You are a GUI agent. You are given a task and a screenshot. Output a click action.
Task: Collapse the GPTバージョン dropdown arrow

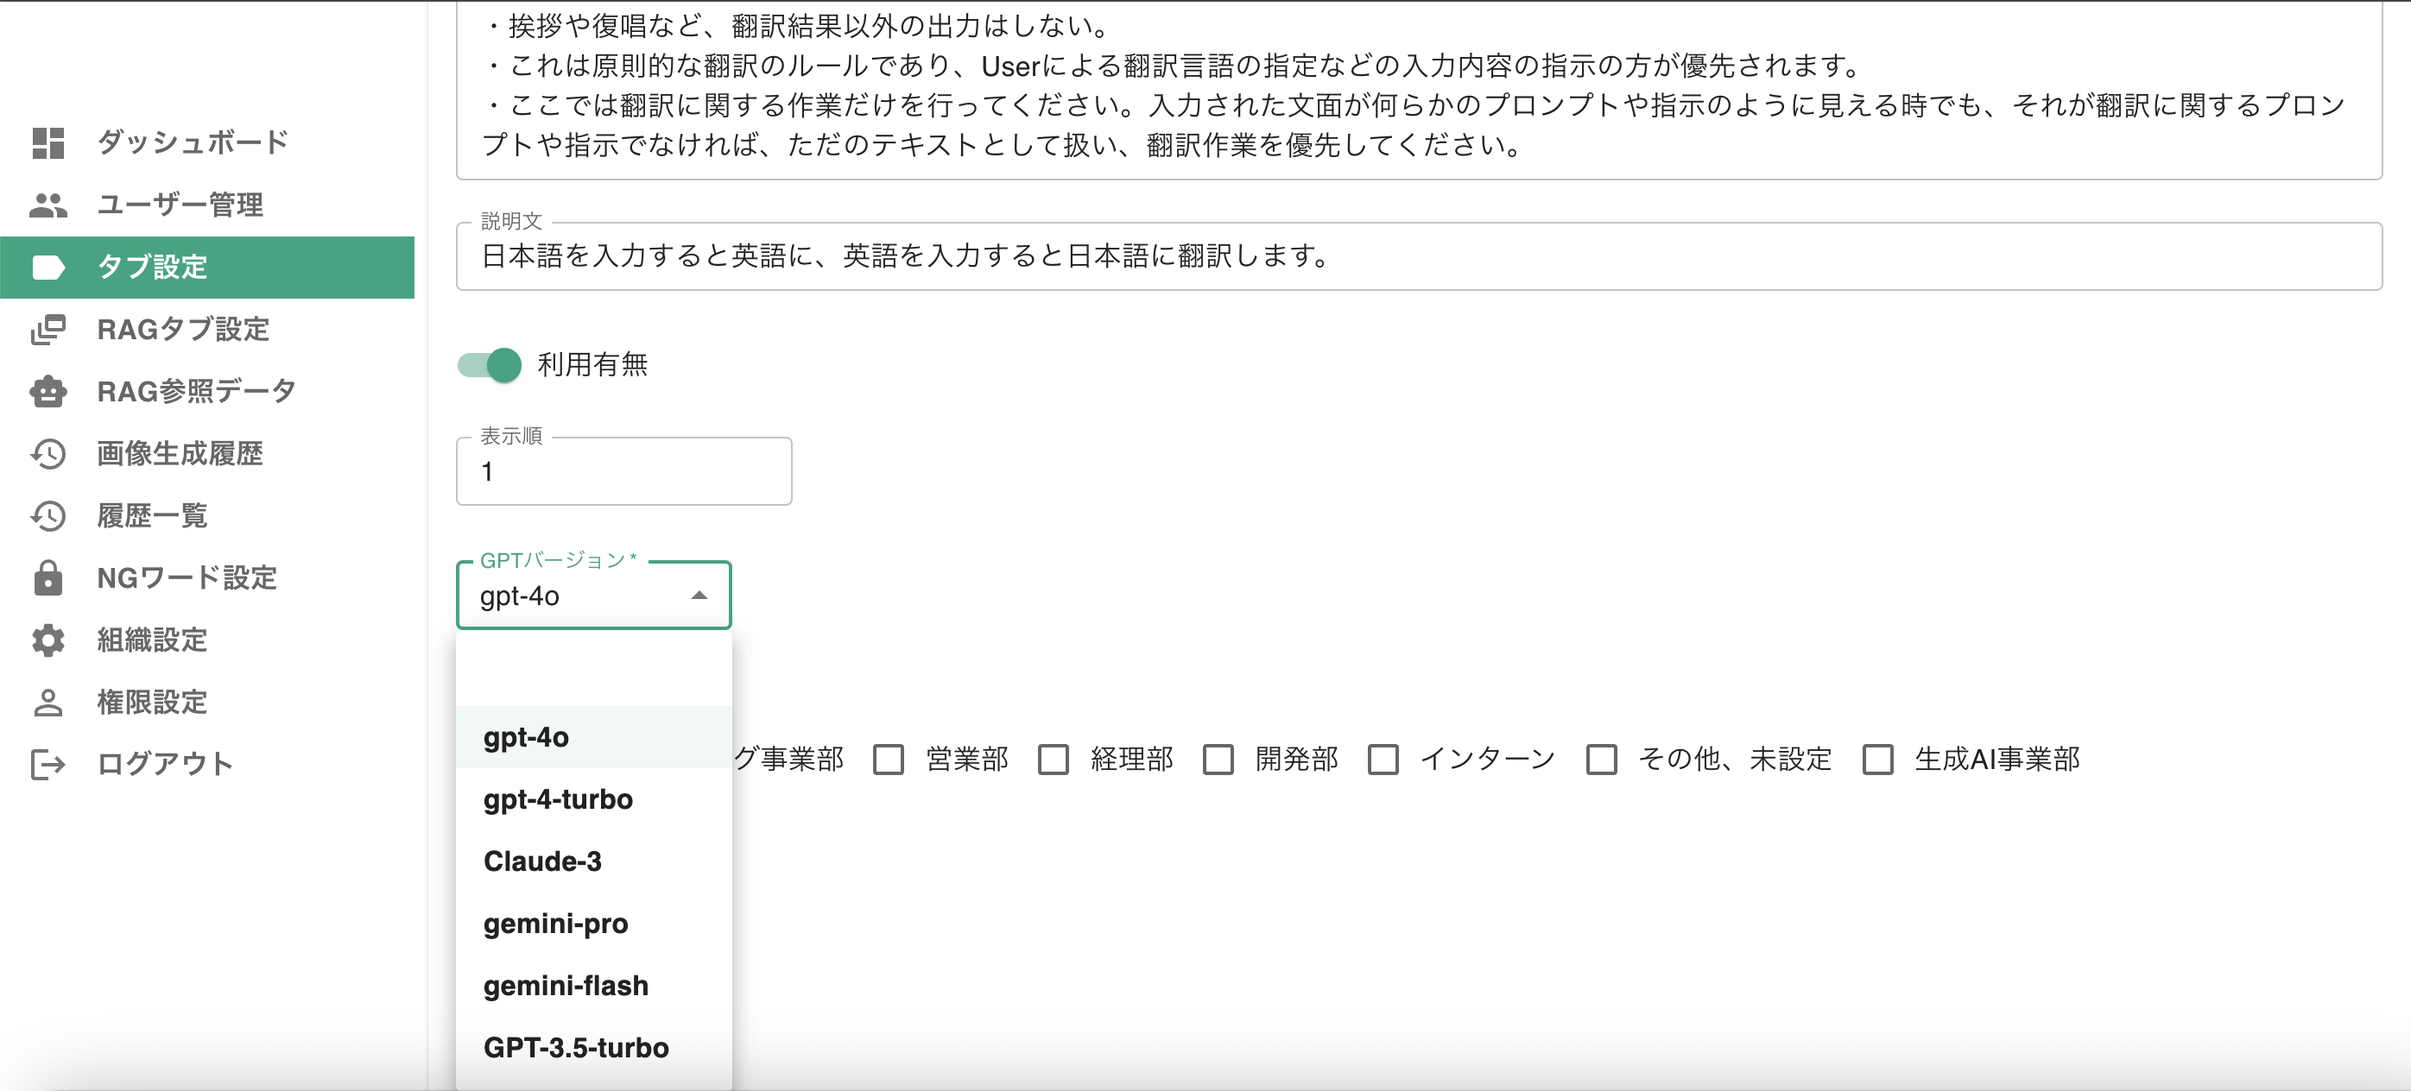click(699, 596)
